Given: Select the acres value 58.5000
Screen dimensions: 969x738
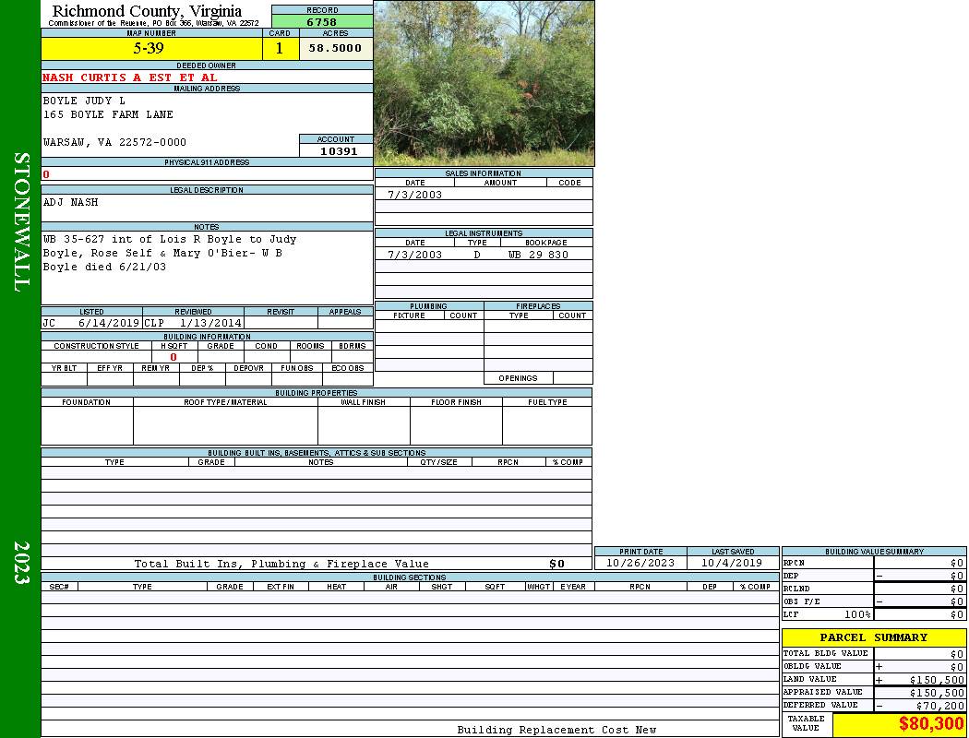Looking at the screenshot, I should click(x=335, y=49).
